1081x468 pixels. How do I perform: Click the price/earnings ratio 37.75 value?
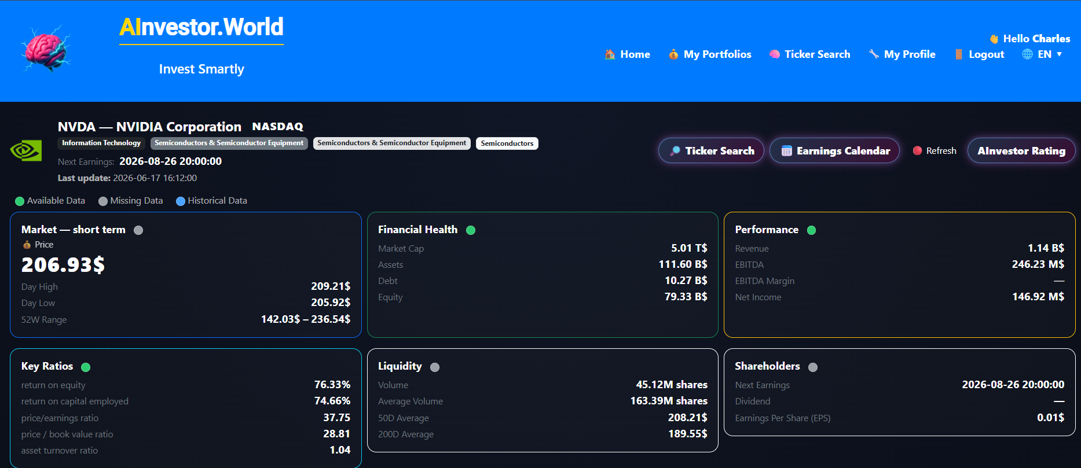click(337, 418)
